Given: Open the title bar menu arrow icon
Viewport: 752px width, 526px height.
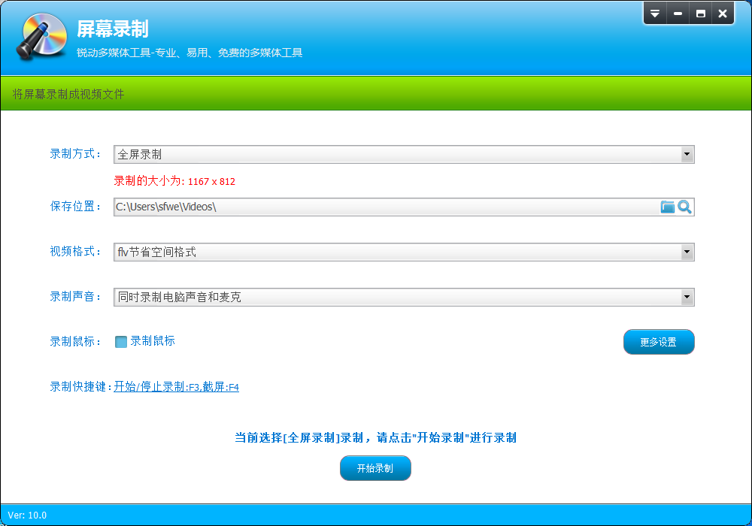Looking at the screenshot, I should click(x=653, y=13).
